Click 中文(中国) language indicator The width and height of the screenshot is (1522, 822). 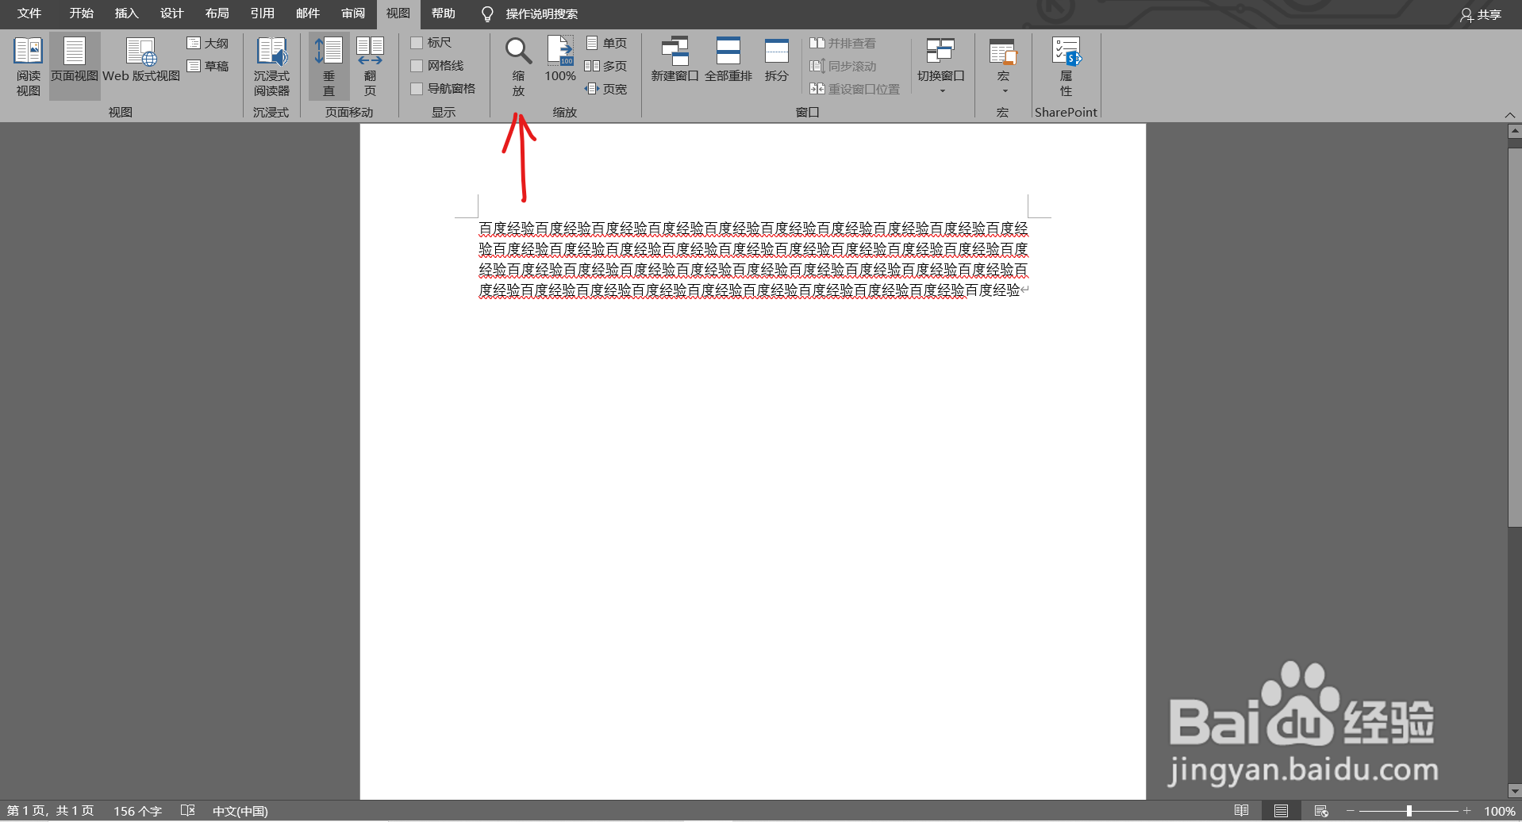pos(240,811)
